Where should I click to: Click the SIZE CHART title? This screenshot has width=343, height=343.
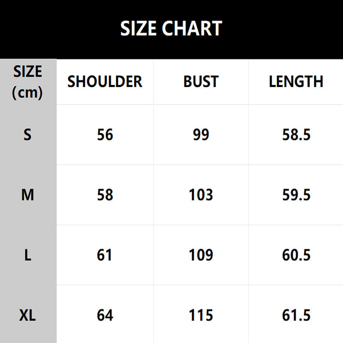tap(171, 29)
